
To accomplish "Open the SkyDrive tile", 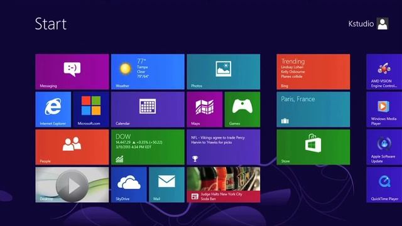I will pyautogui.click(x=129, y=185).
